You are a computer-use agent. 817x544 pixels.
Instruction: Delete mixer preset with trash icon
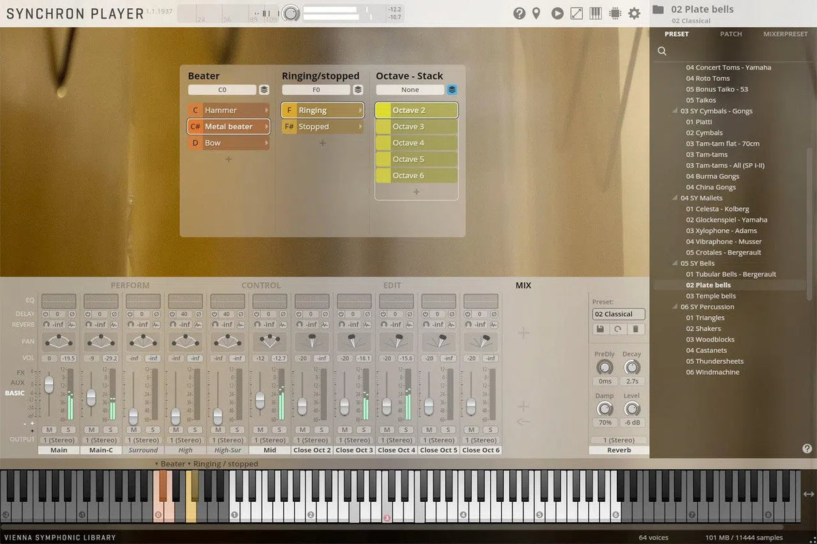tap(635, 329)
